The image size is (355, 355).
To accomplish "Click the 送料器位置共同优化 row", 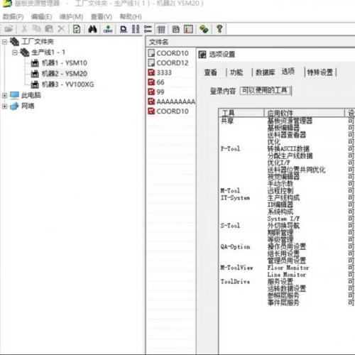I will (296, 170).
